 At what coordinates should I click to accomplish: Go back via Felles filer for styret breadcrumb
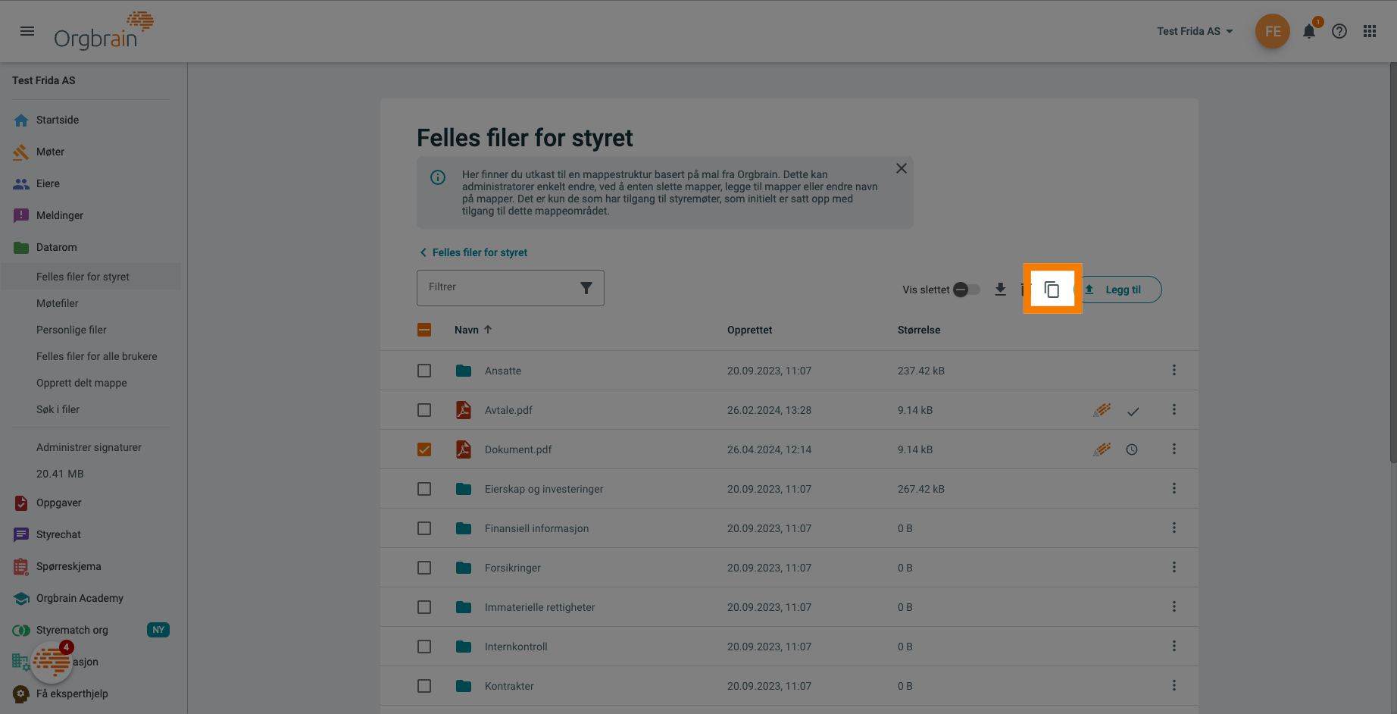pyautogui.click(x=473, y=252)
